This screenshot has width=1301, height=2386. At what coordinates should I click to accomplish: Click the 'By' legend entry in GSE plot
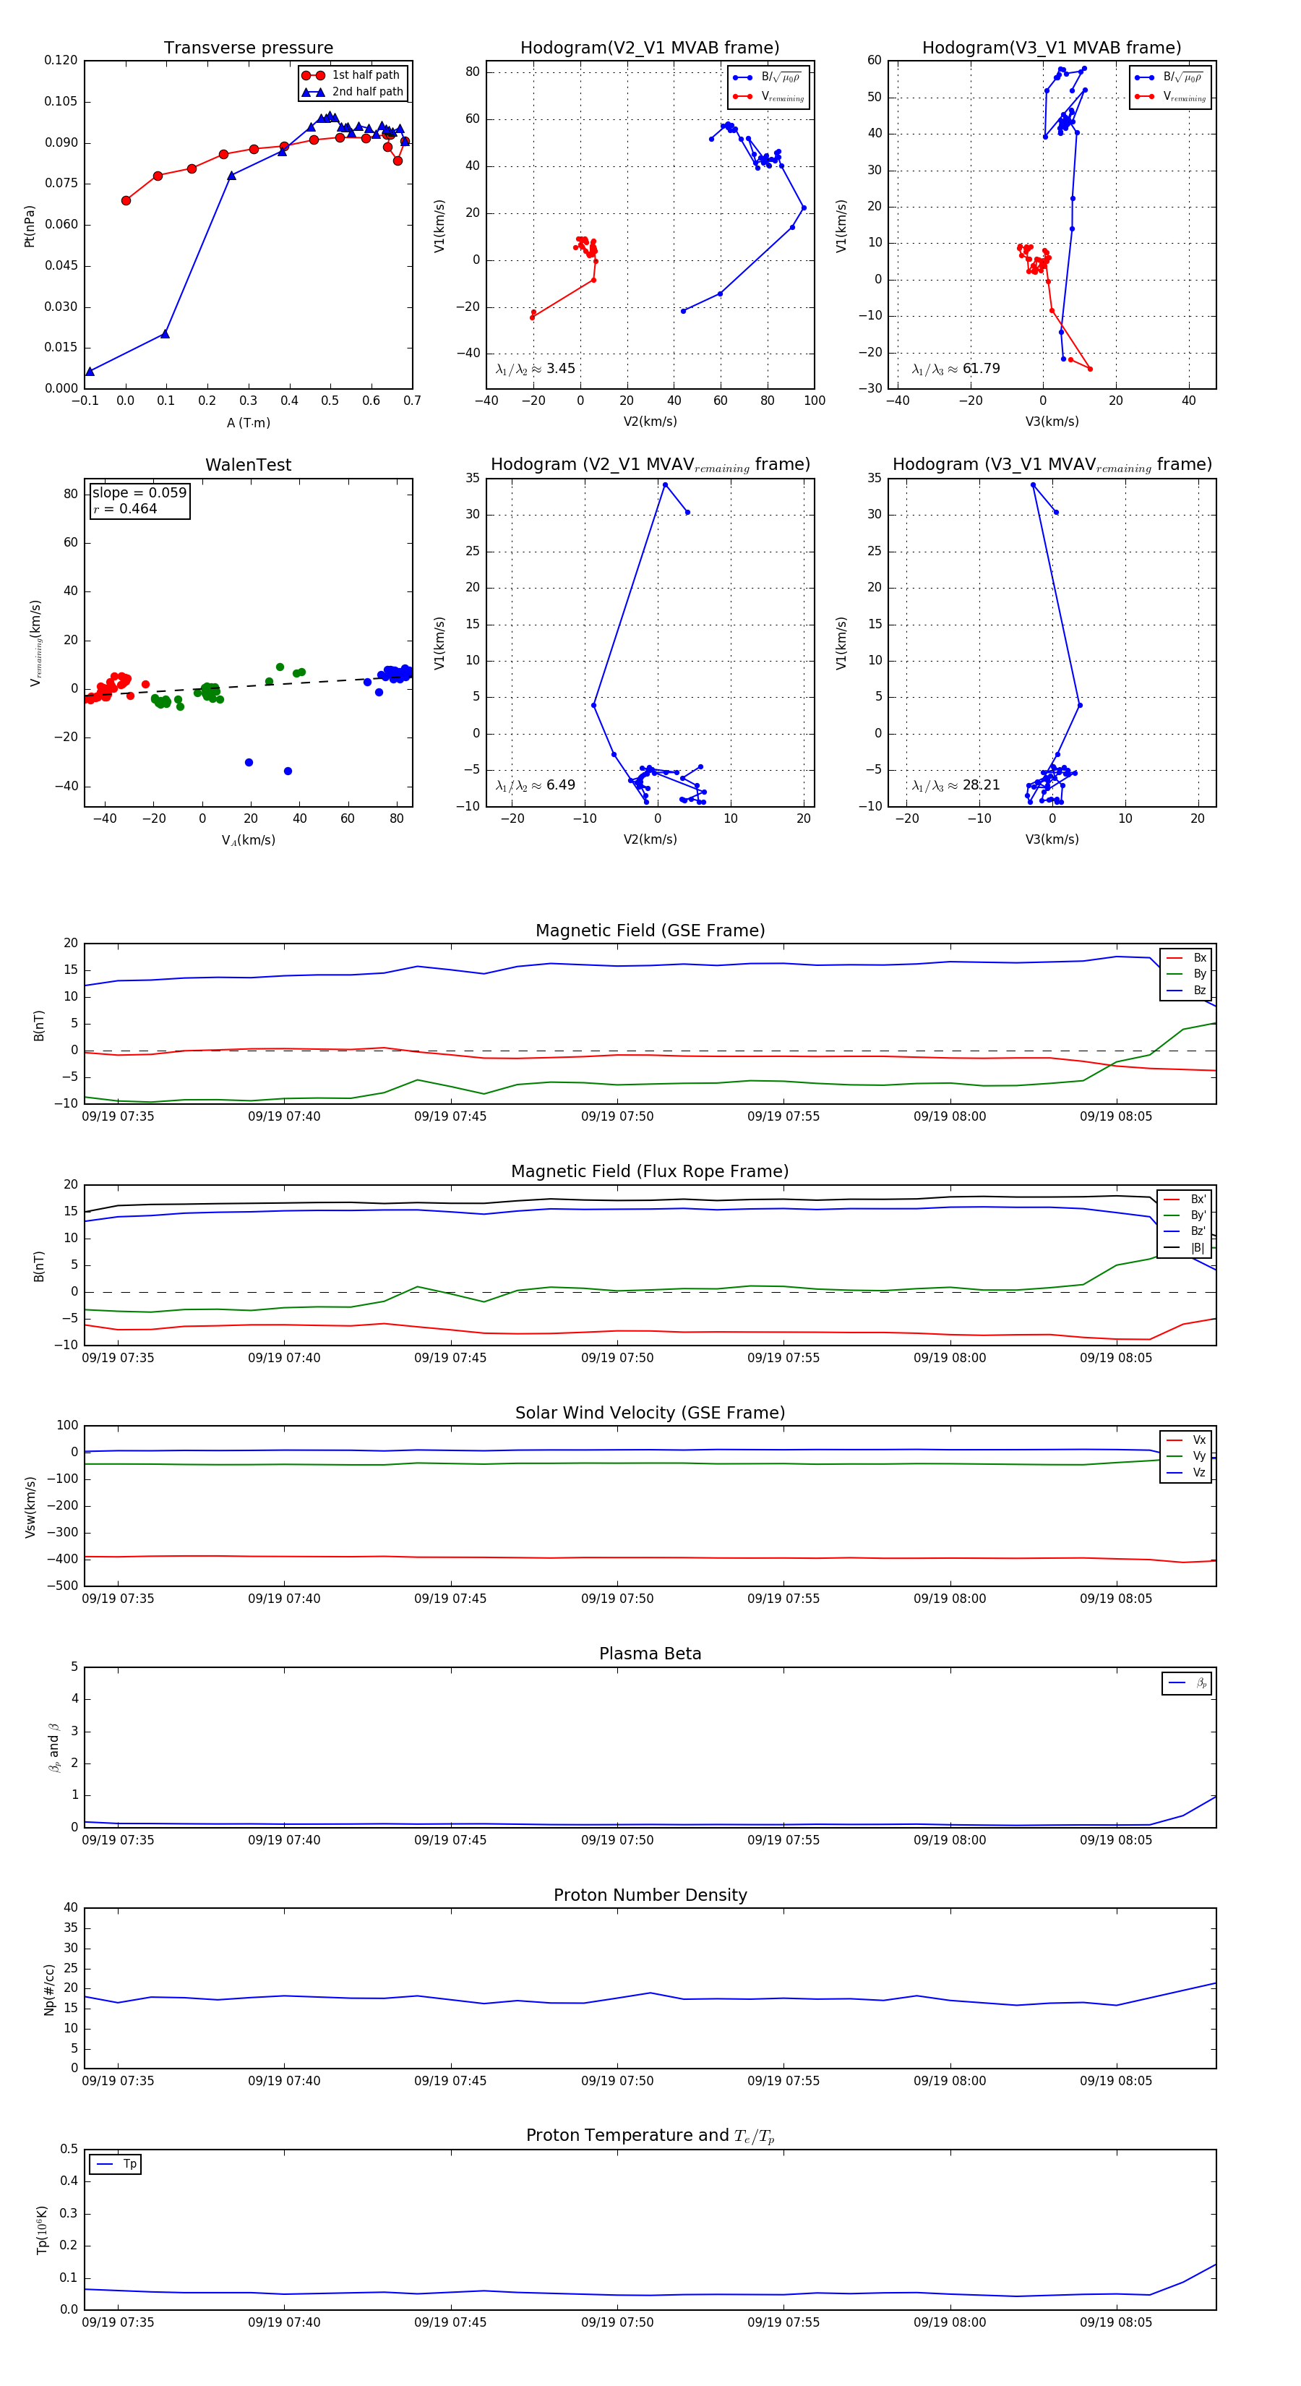[x=1186, y=973]
